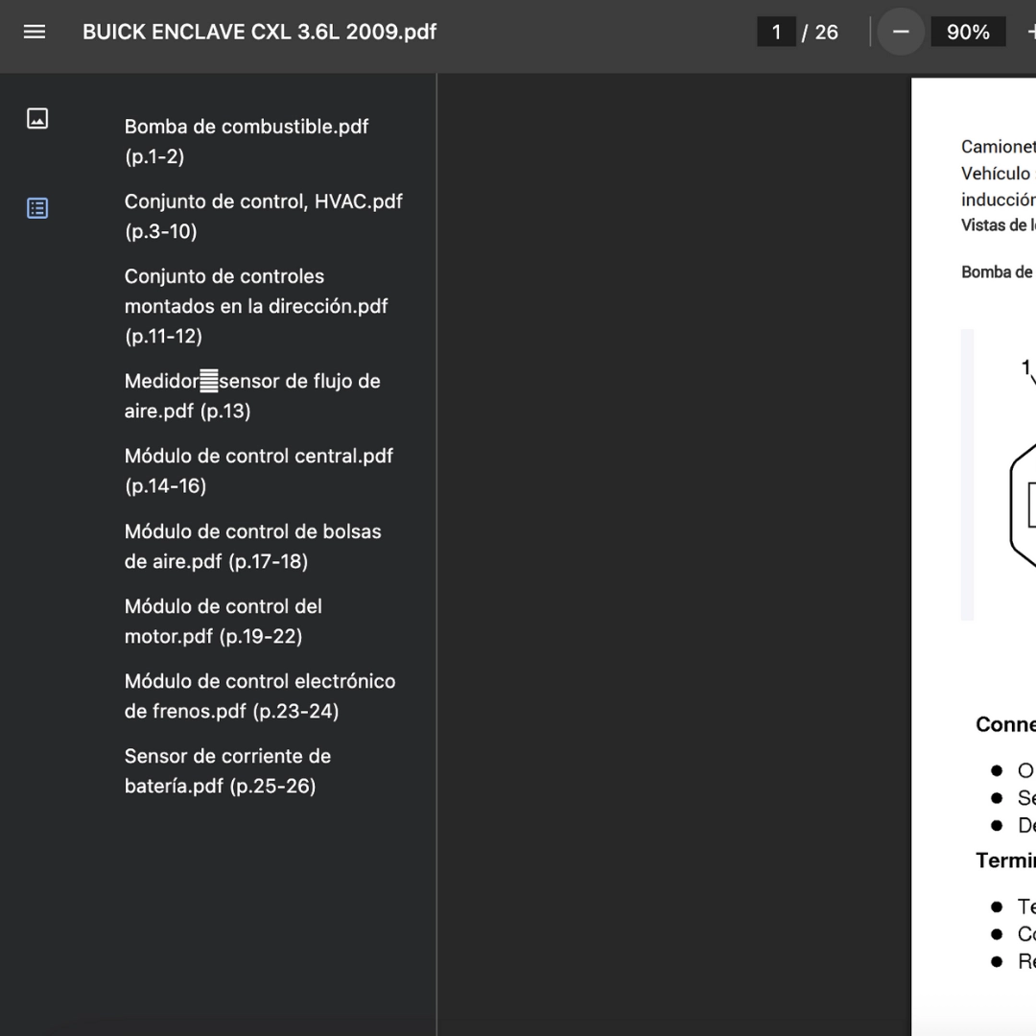Open Medidor sensor de flujo de aire entry
This screenshot has width=1036, height=1036.
tap(252, 396)
